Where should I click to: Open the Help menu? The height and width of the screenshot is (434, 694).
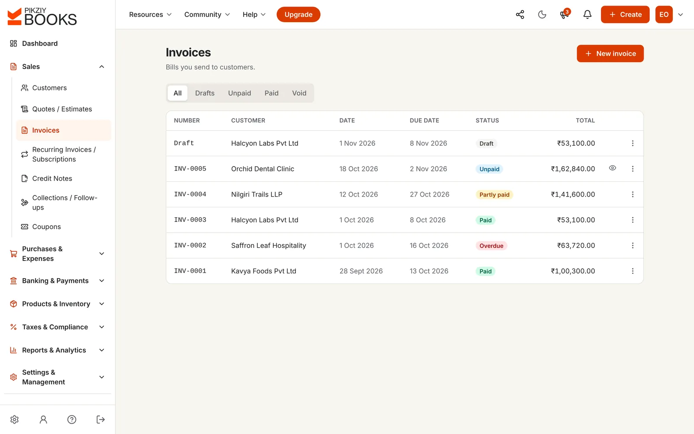[254, 15]
